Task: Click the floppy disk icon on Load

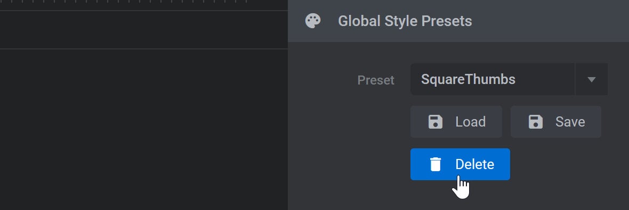Action: click(x=436, y=122)
